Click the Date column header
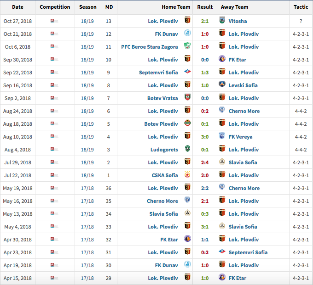313x285 pixels. tap(17, 7)
